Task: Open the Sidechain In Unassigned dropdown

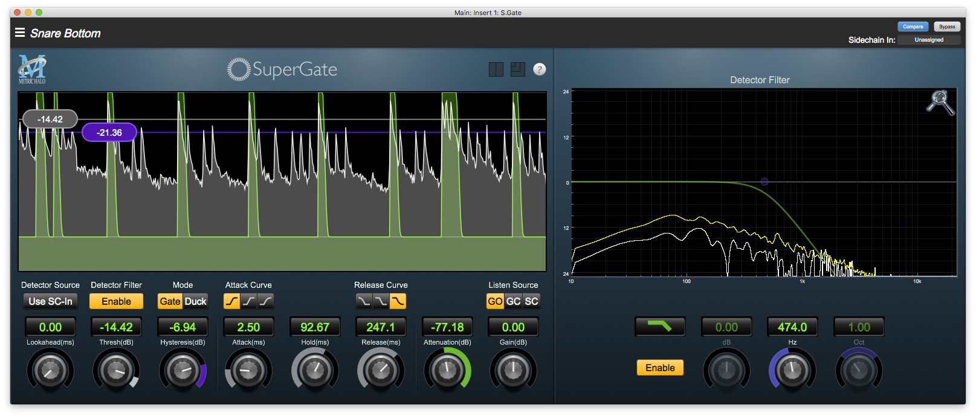Action: [x=929, y=40]
